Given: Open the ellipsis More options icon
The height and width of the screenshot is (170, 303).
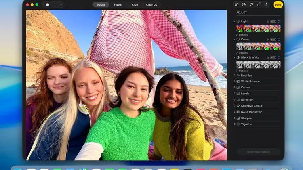Looking at the screenshot, I should click(244, 5).
